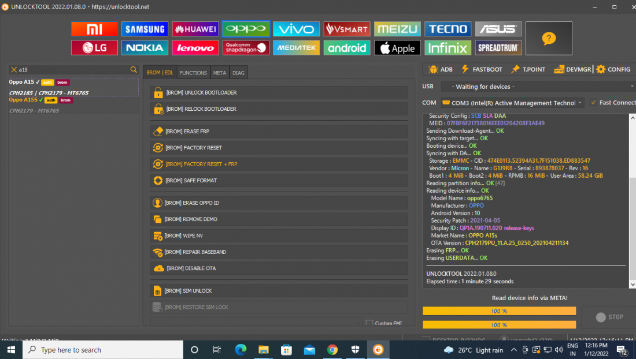The height and width of the screenshot is (359, 636).
Task: Select the MediaTek brand tile
Action: pyautogui.click(x=296, y=48)
